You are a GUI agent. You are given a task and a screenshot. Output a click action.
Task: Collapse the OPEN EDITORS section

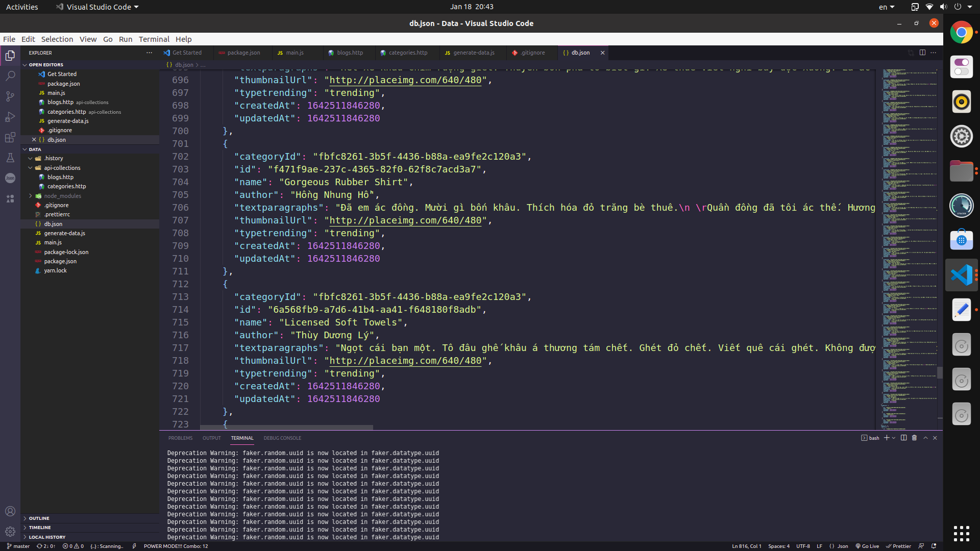46,65
